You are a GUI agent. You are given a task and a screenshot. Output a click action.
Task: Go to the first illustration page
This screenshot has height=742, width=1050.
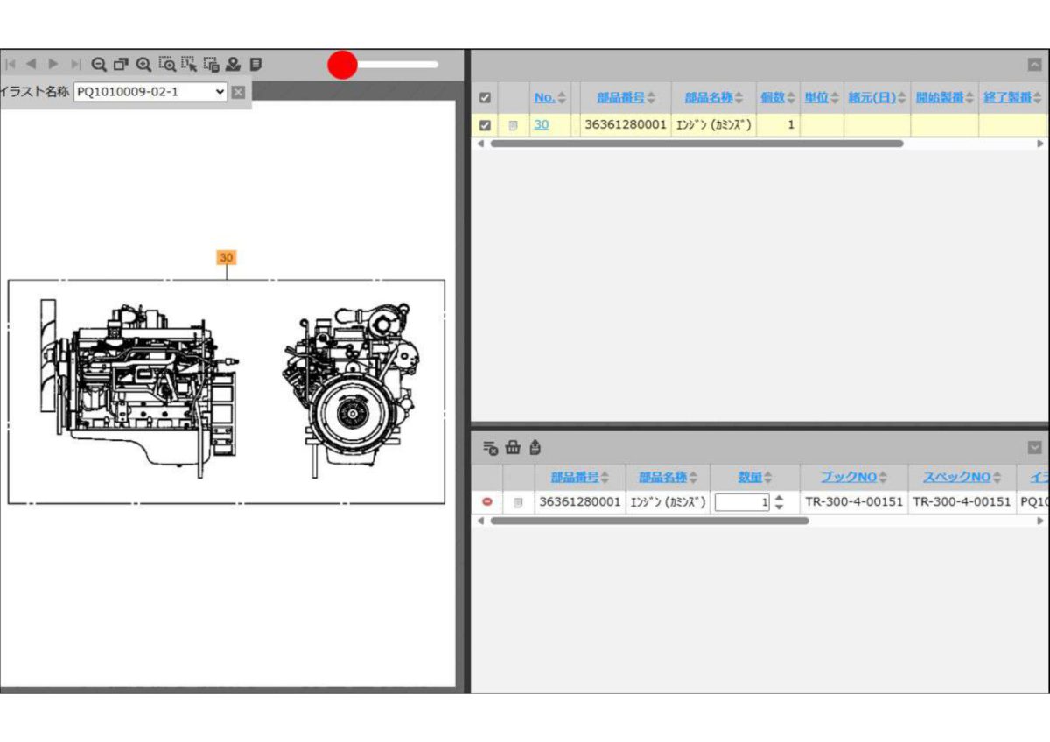(x=10, y=64)
